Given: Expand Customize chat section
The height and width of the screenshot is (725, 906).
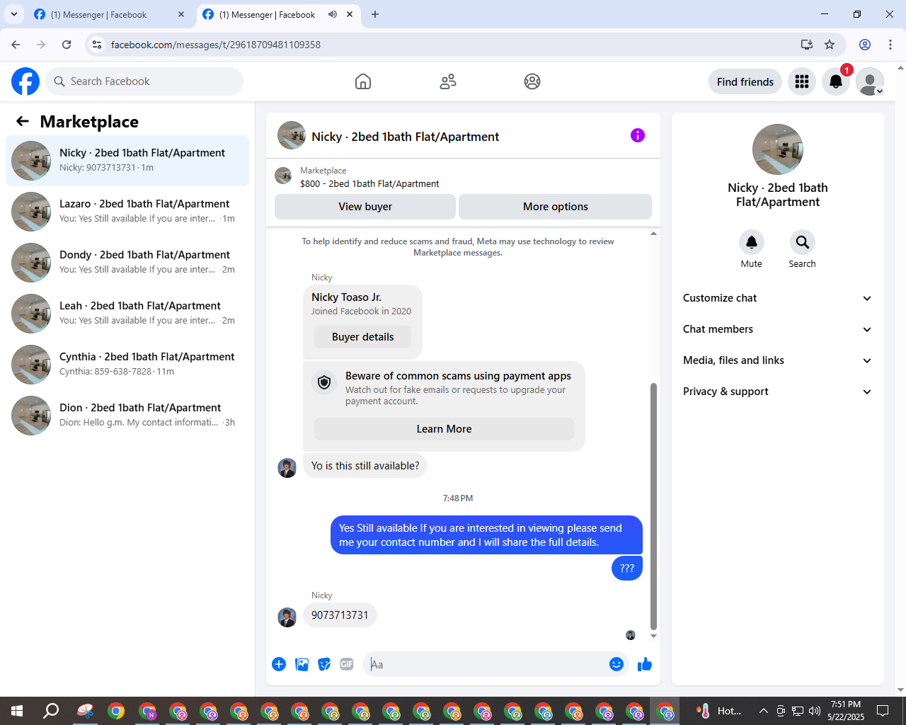Looking at the screenshot, I should (x=777, y=298).
